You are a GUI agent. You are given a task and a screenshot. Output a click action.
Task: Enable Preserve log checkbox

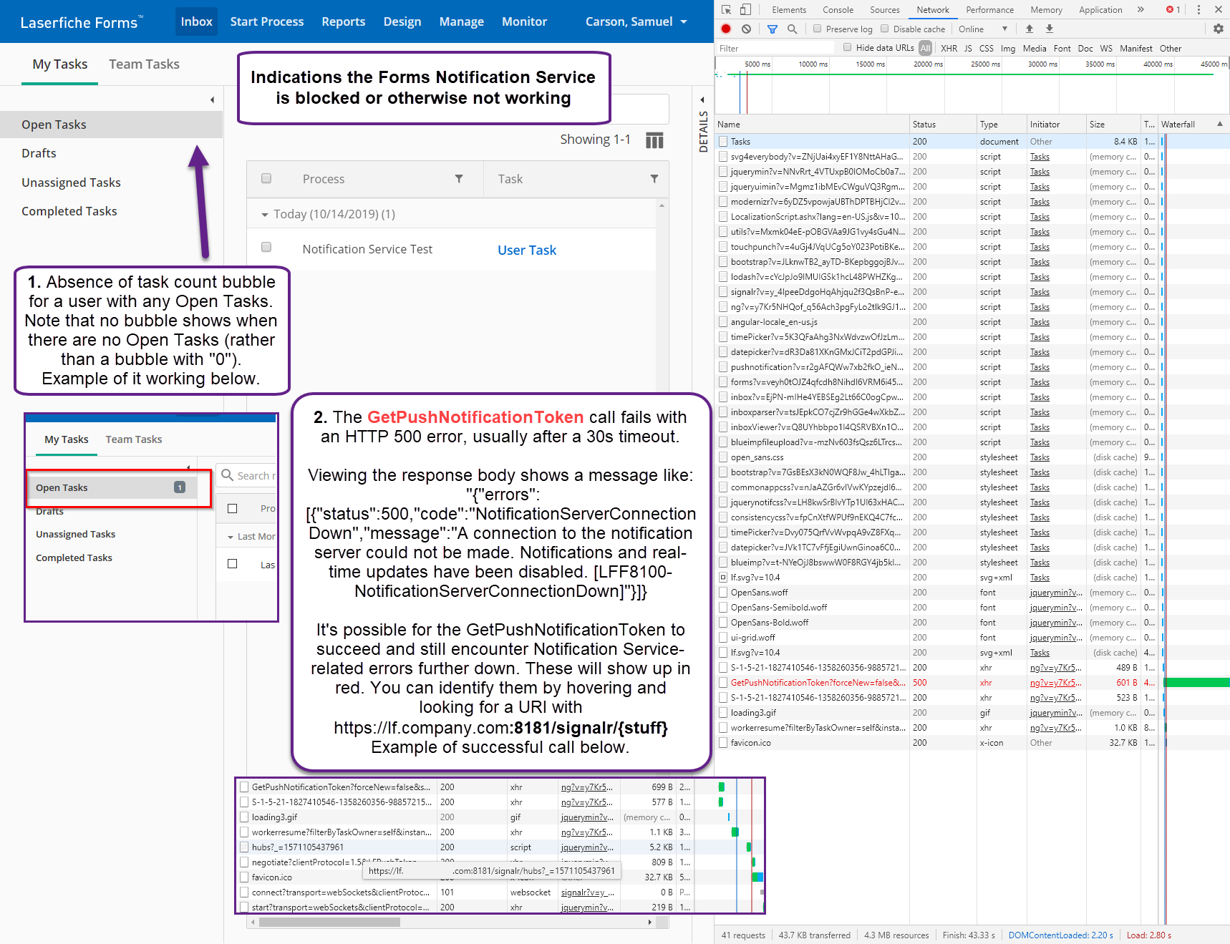click(x=817, y=29)
